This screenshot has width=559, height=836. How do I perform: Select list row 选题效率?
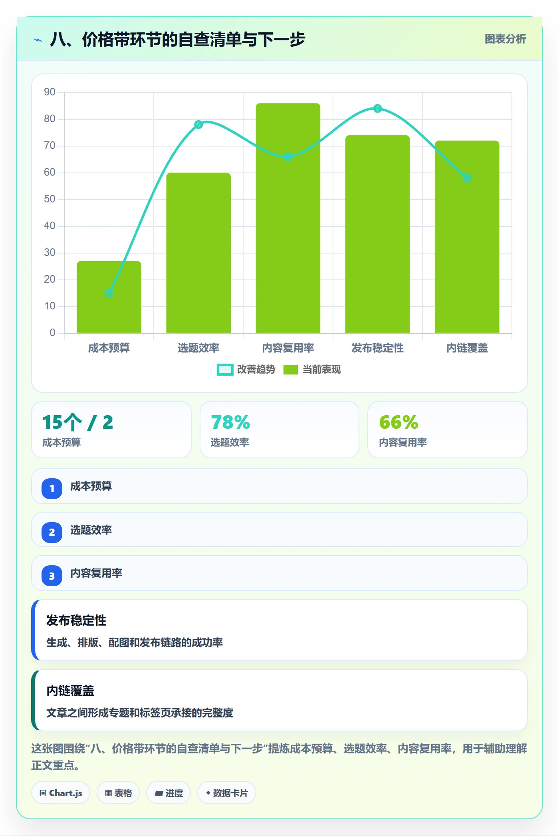click(x=279, y=529)
